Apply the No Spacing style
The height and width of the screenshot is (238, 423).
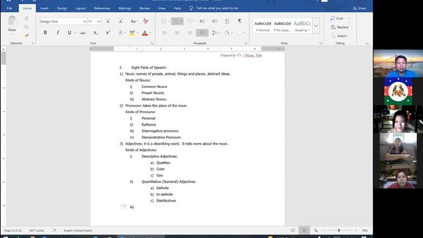(x=282, y=26)
